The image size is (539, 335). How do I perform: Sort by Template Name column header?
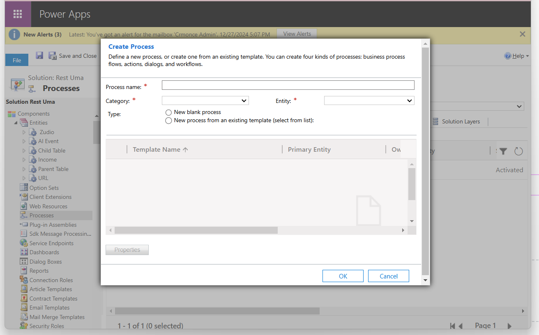click(160, 149)
